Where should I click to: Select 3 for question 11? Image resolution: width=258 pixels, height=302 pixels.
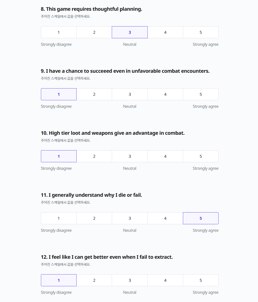click(130, 218)
